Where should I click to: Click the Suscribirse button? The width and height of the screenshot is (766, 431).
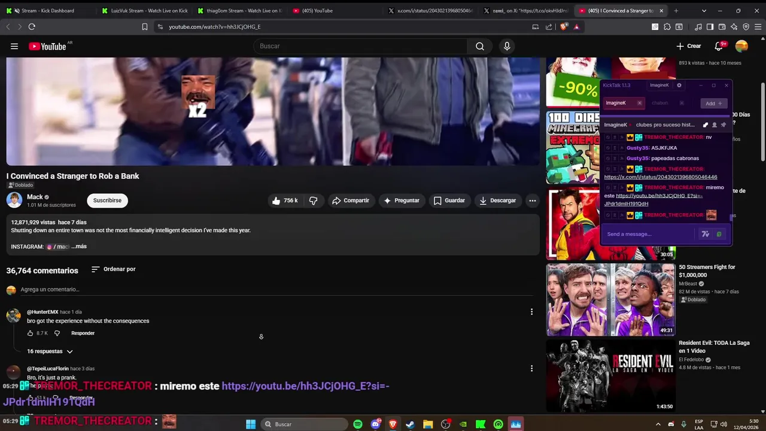pyautogui.click(x=107, y=201)
